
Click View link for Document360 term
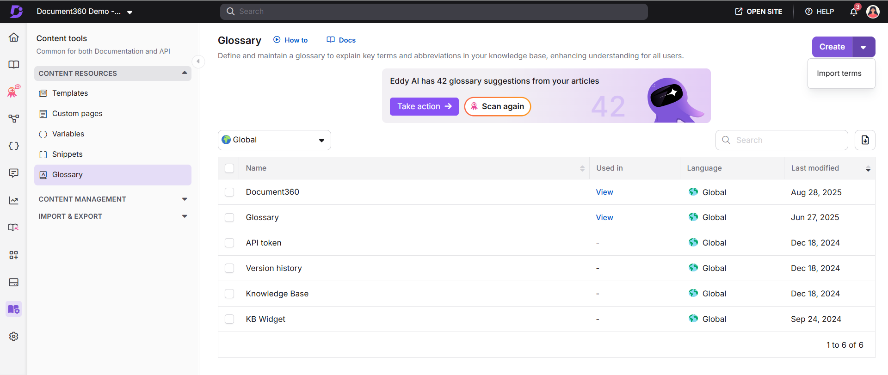(604, 192)
